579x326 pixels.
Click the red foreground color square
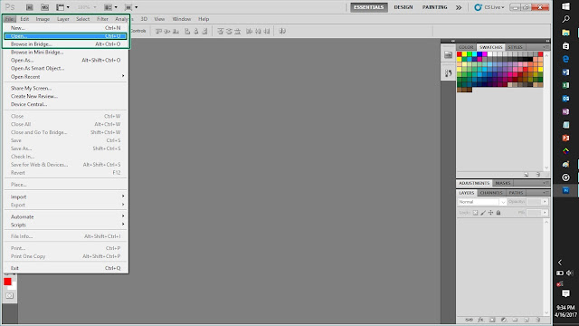[x=7, y=282]
